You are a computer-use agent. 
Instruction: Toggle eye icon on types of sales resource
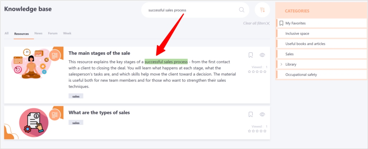[x=262, y=115]
